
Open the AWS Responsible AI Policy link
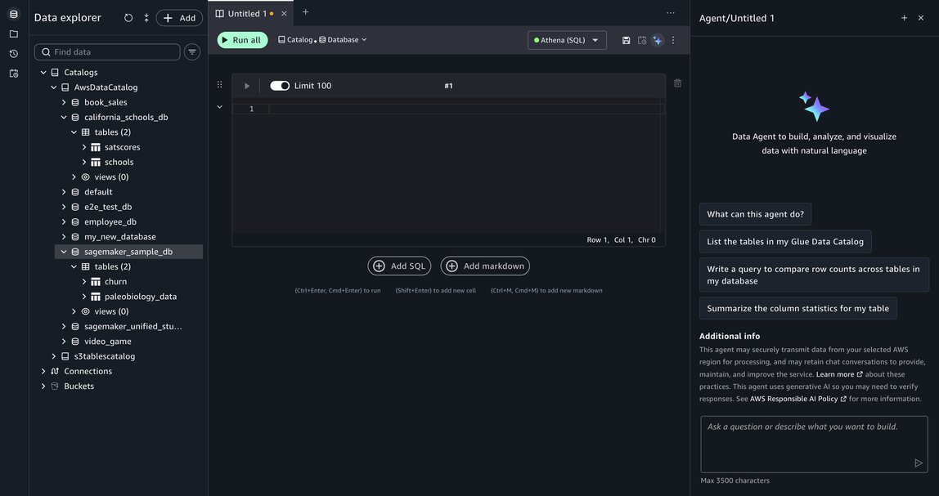798,399
